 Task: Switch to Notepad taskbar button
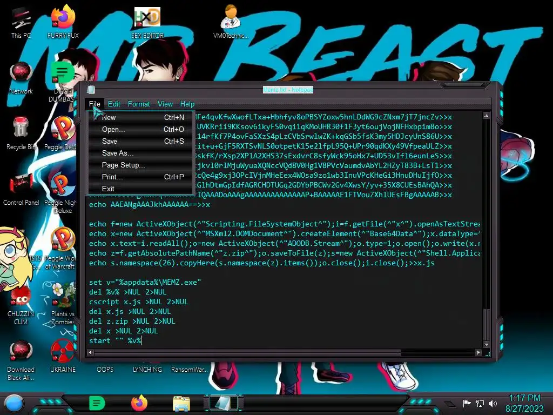point(224,403)
